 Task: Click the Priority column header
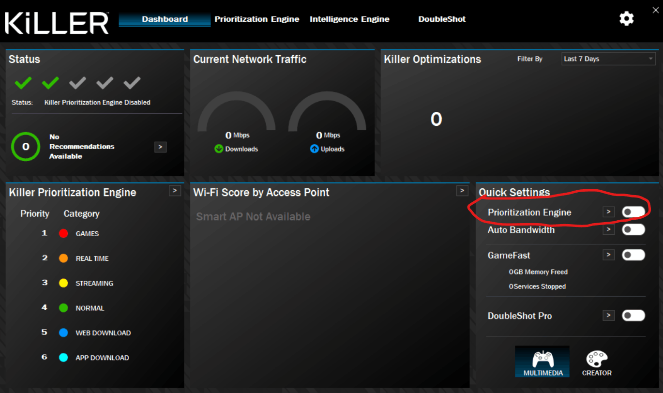(35, 213)
